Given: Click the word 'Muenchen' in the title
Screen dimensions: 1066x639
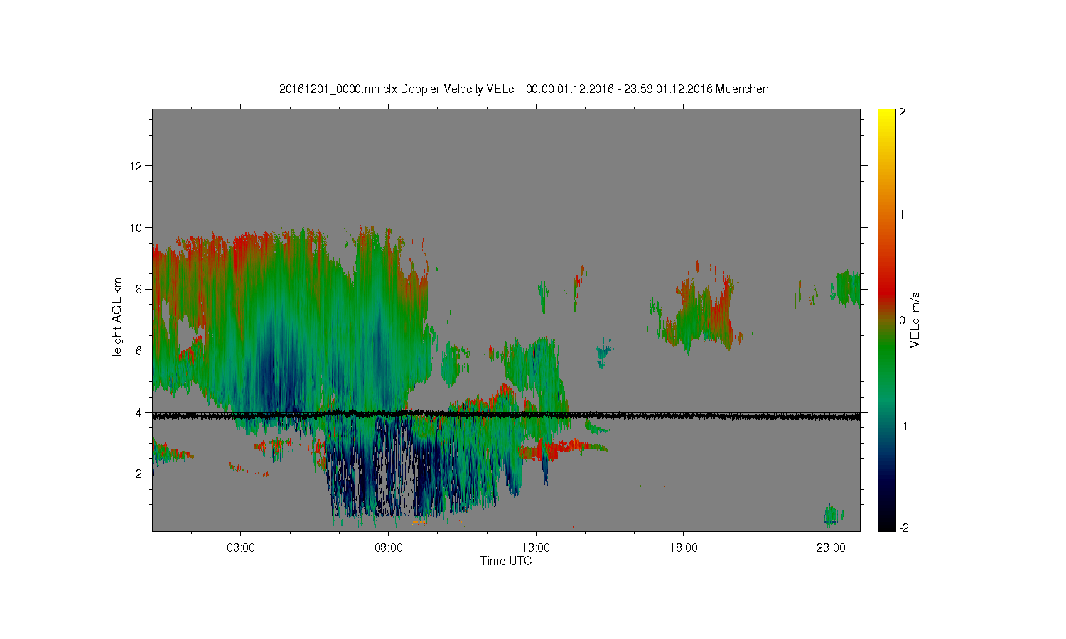Looking at the screenshot, I should pos(742,89).
